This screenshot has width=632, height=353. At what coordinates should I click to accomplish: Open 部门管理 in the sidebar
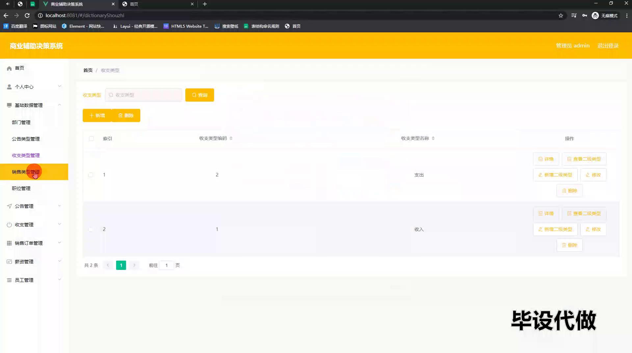(21, 122)
